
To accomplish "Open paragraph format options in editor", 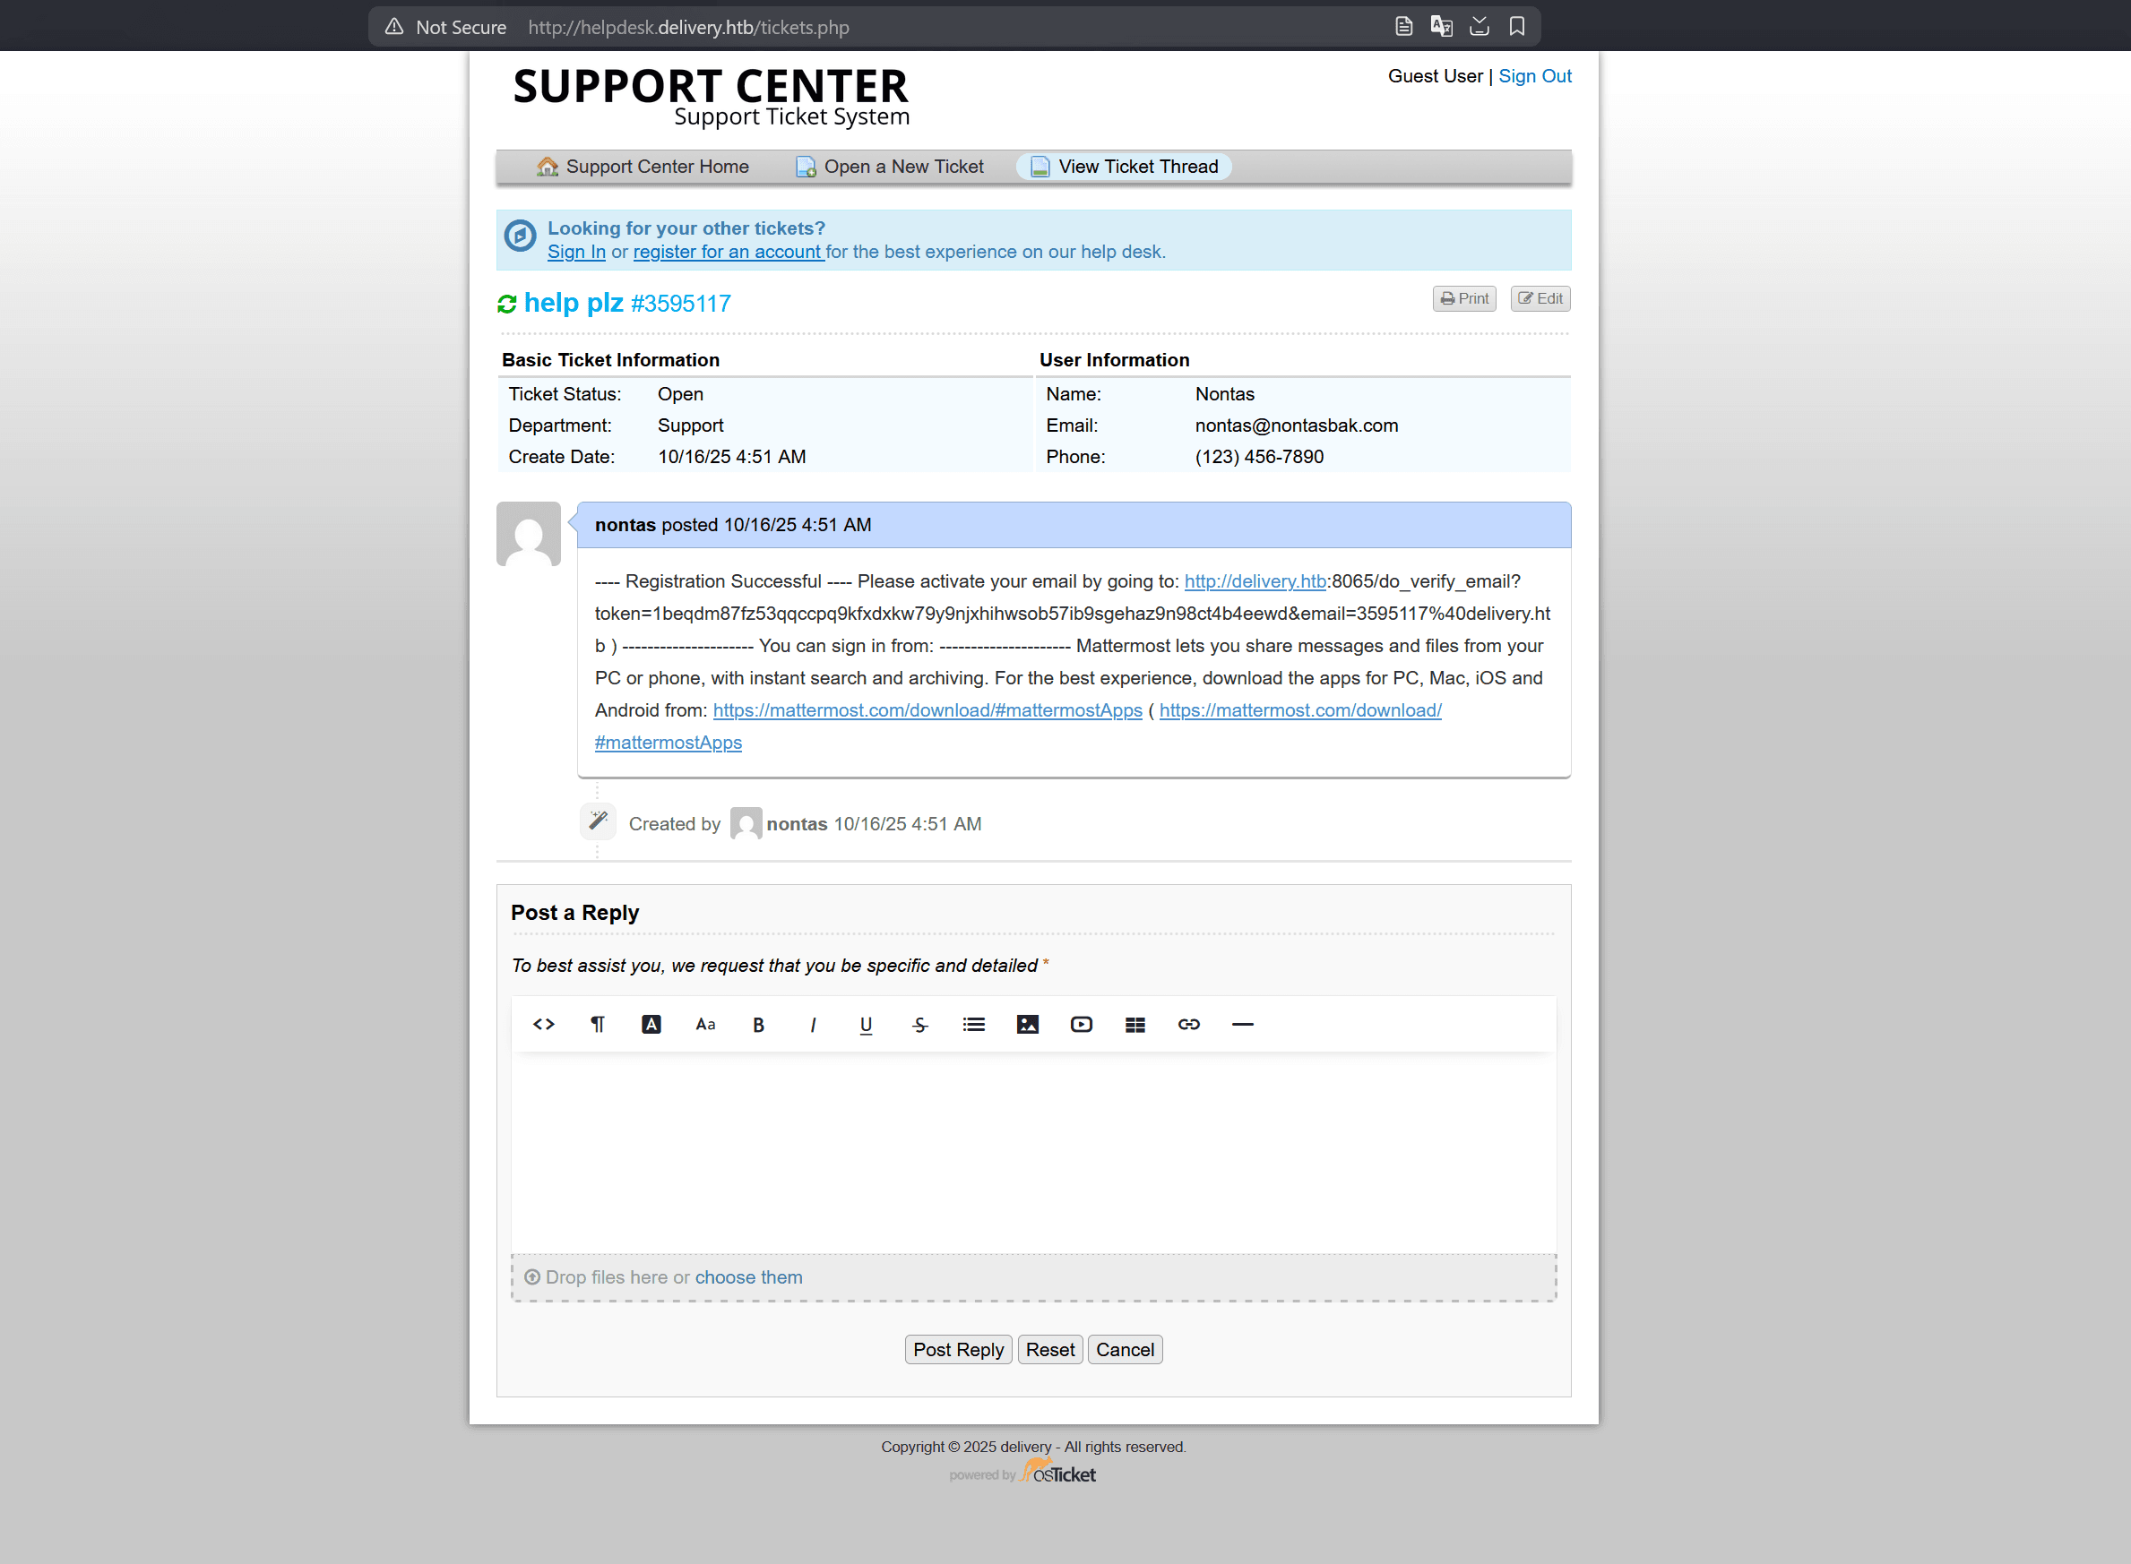I will point(598,1025).
